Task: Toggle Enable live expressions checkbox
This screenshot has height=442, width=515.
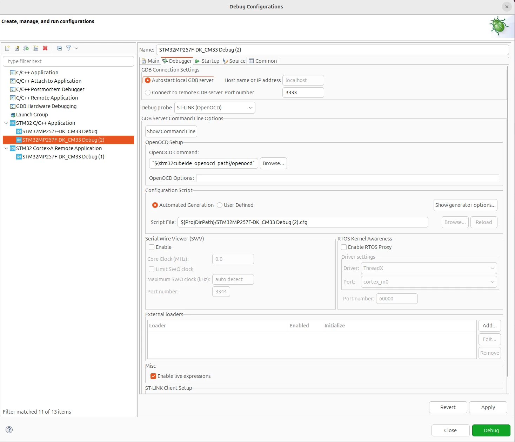Action: pyautogui.click(x=153, y=376)
